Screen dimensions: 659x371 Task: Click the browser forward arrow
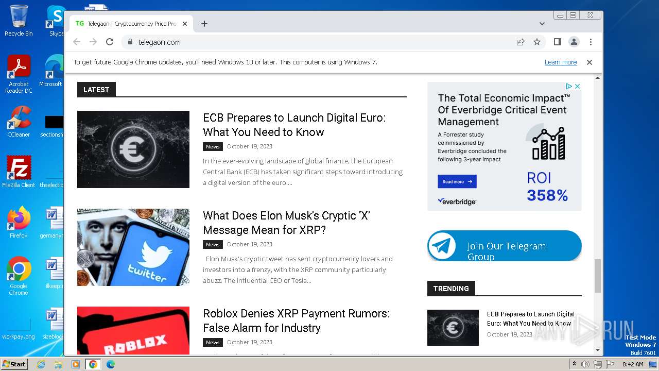[x=93, y=42]
